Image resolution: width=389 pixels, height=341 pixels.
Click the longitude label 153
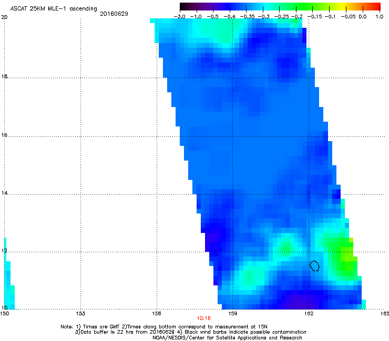[80, 314]
